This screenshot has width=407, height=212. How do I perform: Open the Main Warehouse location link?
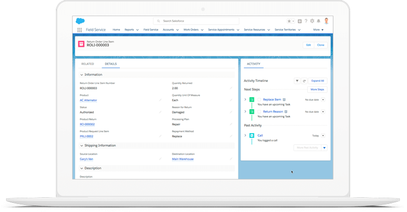(x=183, y=159)
